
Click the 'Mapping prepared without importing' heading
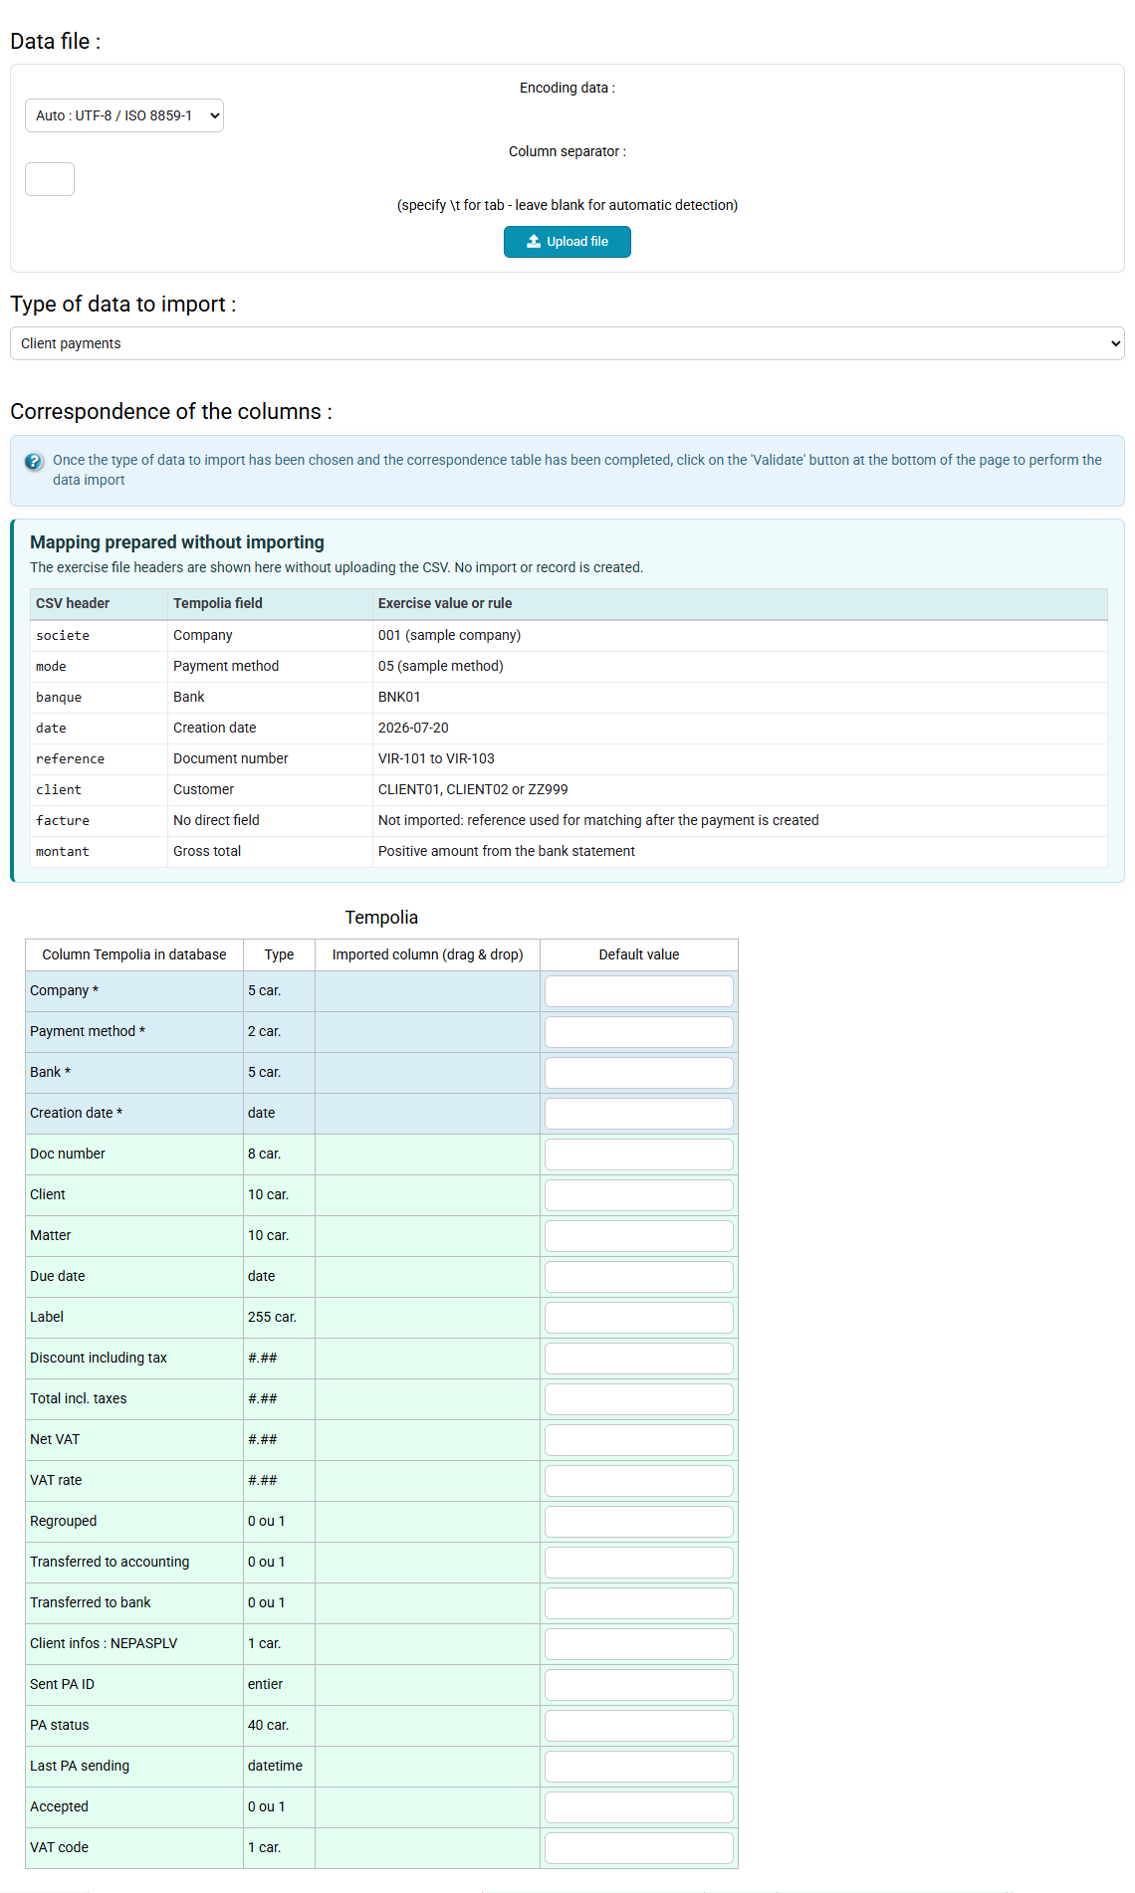(177, 542)
